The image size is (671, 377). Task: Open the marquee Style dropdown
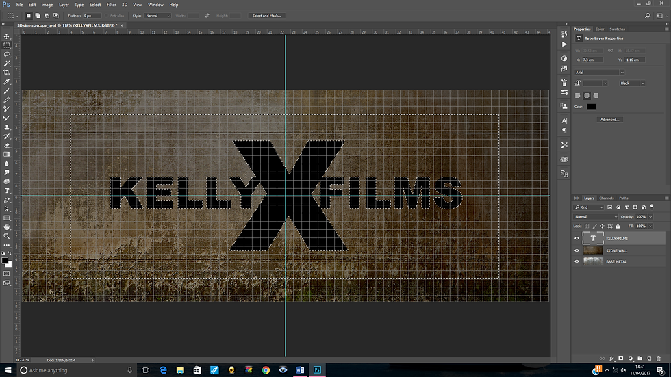[158, 16]
